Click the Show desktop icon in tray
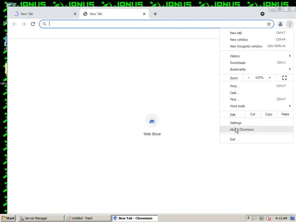The height and width of the screenshot is (222, 296). [293, 218]
